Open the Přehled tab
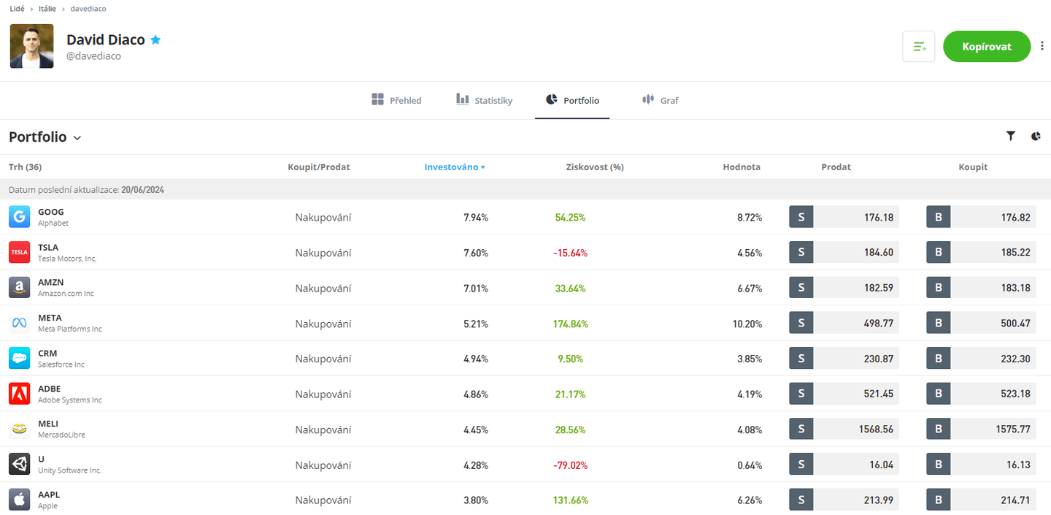This screenshot has height=515, width=1051. pos(396,100)
